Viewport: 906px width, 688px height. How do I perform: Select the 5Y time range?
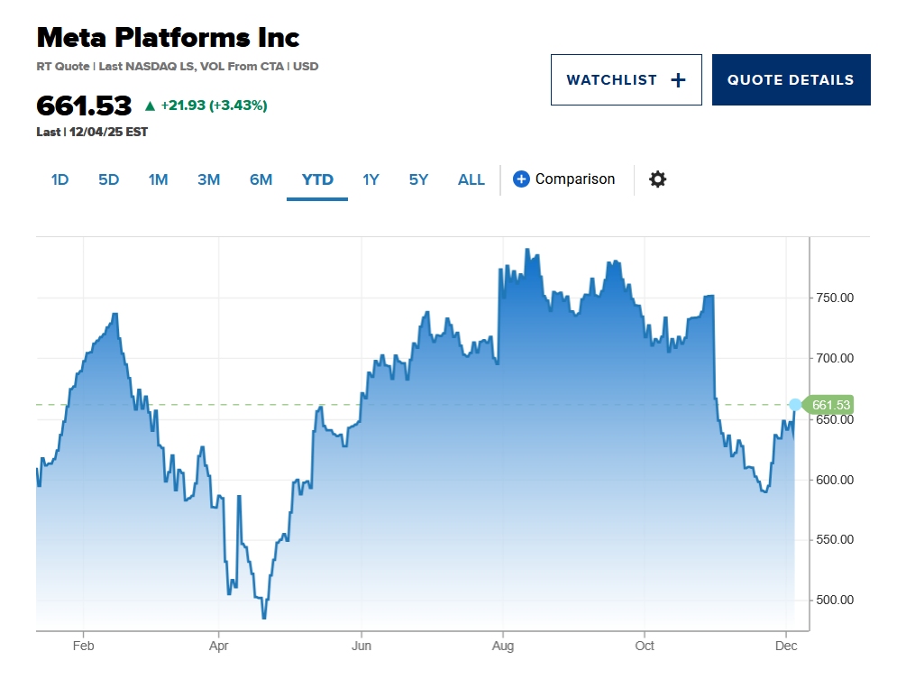[417, 179]
